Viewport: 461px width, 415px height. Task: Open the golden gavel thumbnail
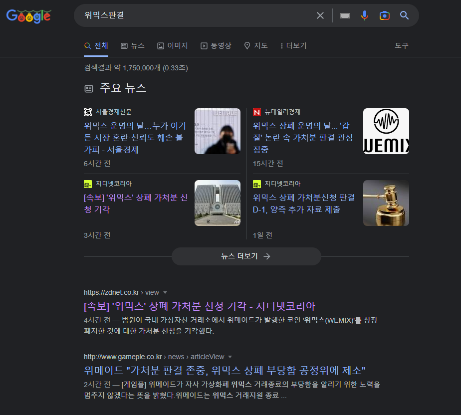(386, 203)
